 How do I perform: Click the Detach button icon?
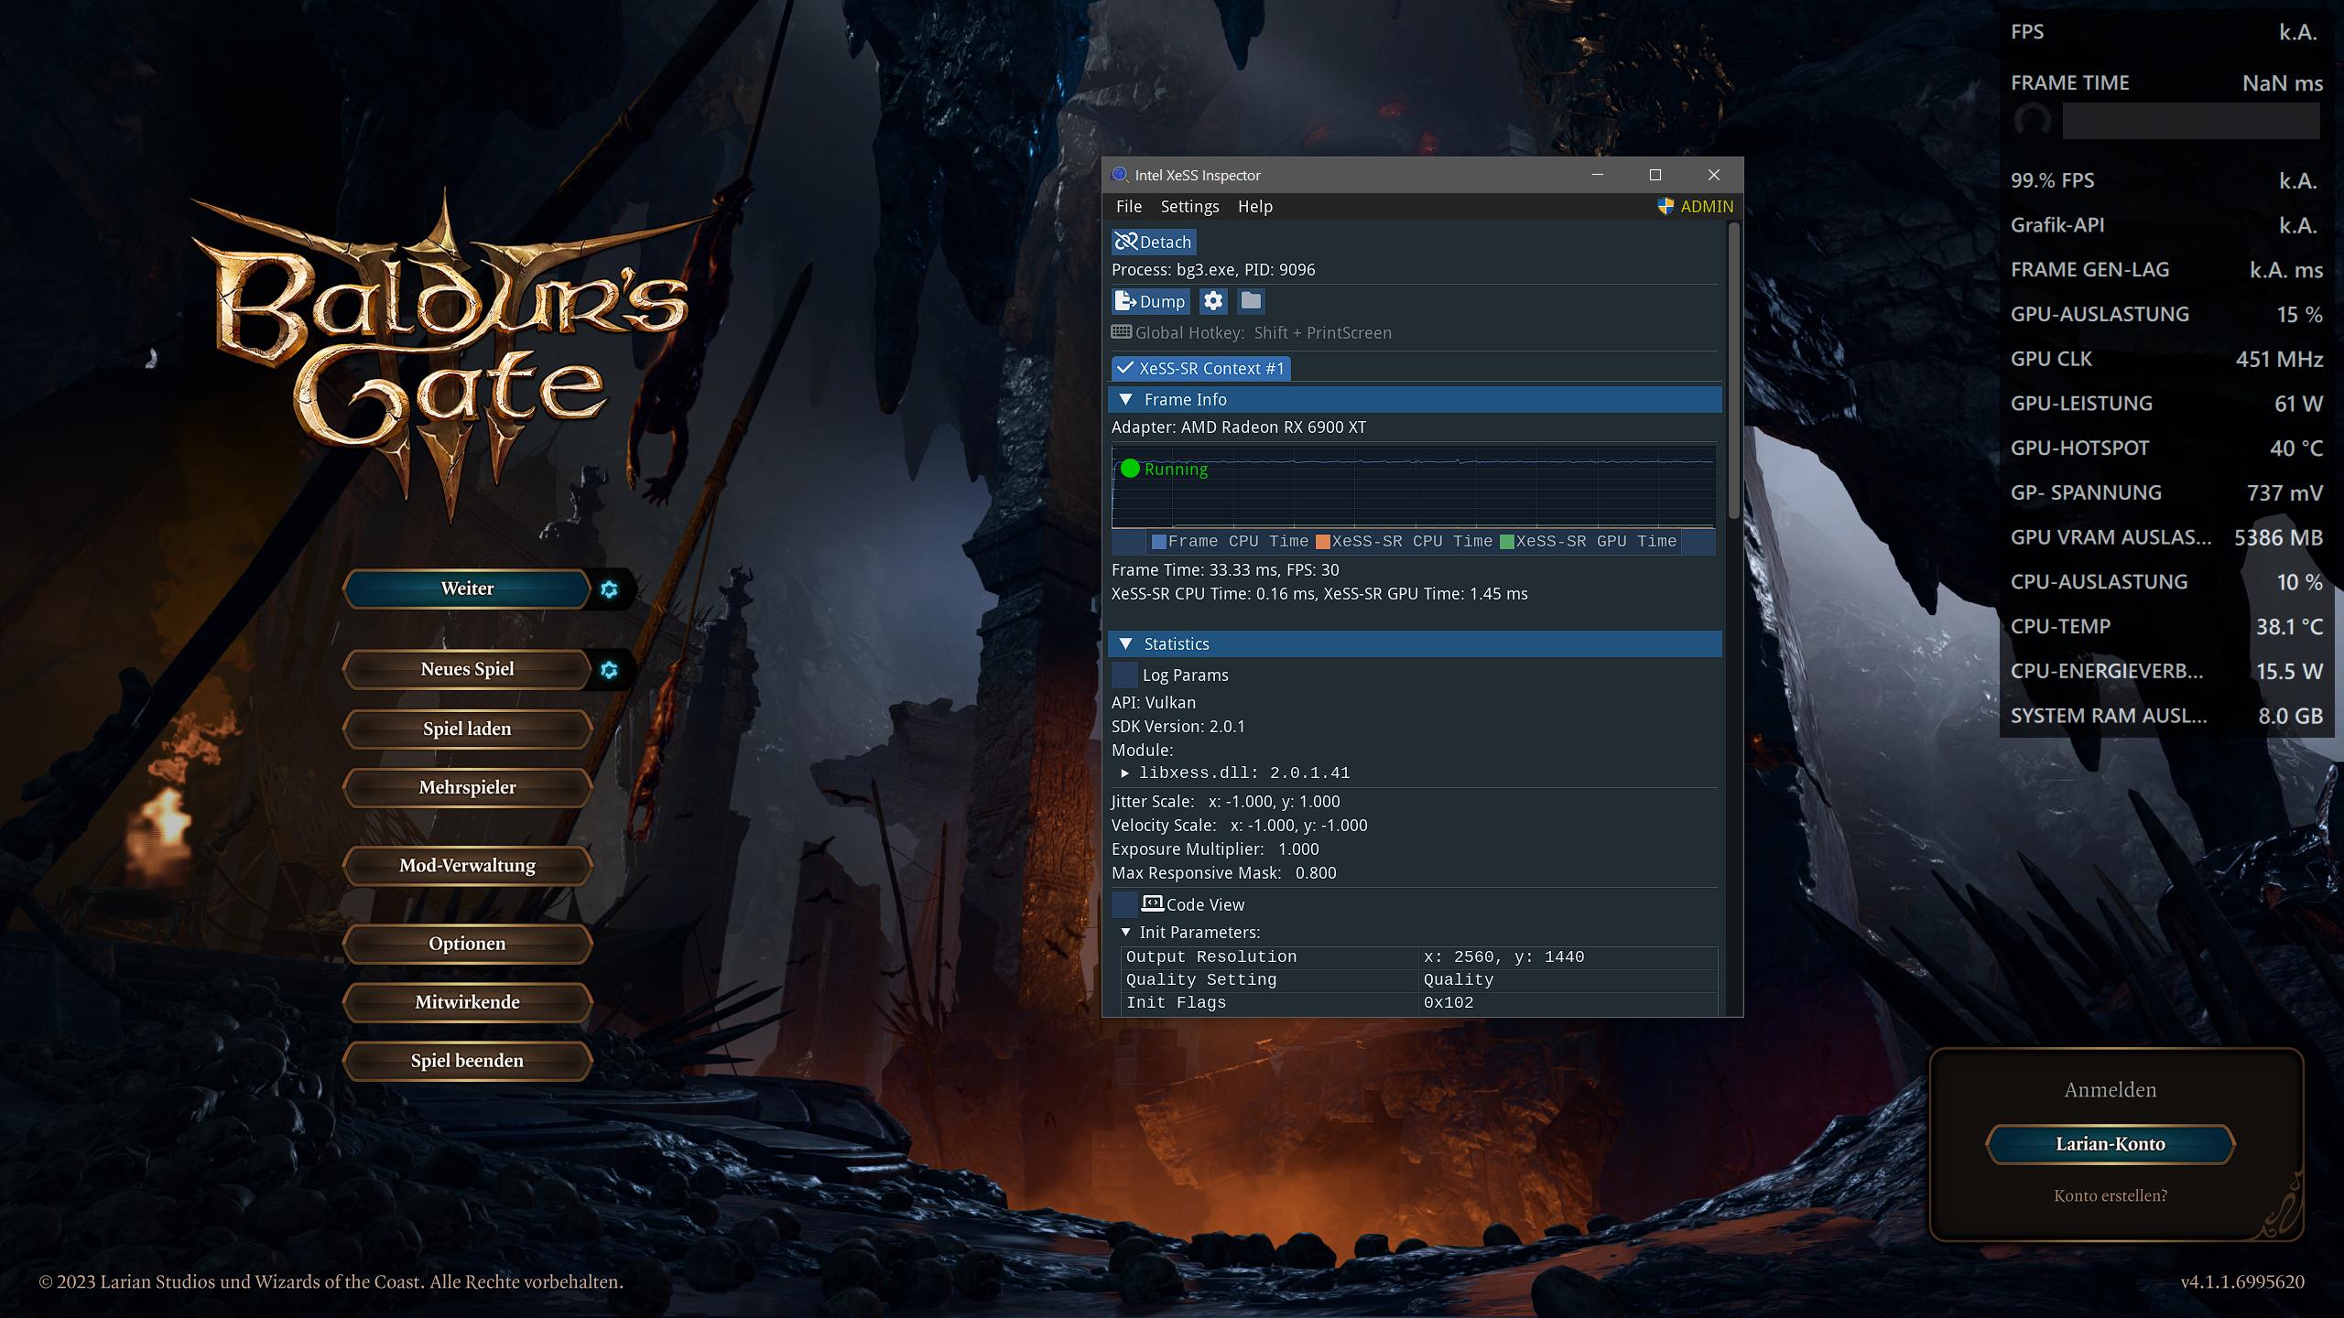[1126, 242]
